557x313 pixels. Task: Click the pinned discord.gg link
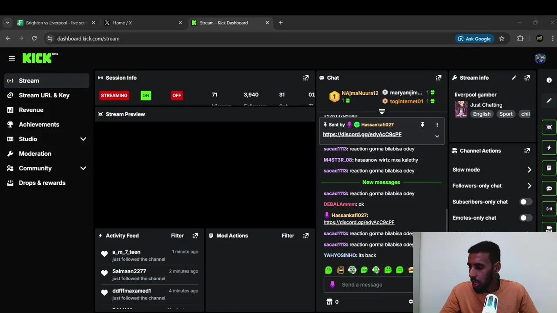pos(362,134)
